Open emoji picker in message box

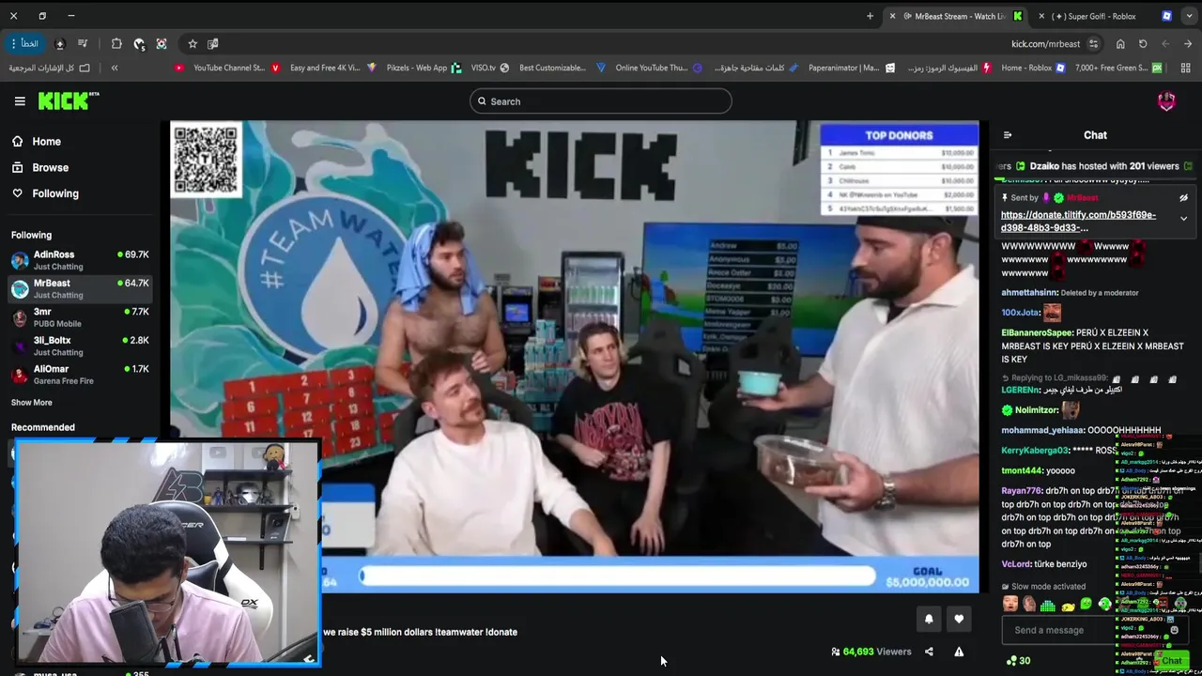[1174, 630]
